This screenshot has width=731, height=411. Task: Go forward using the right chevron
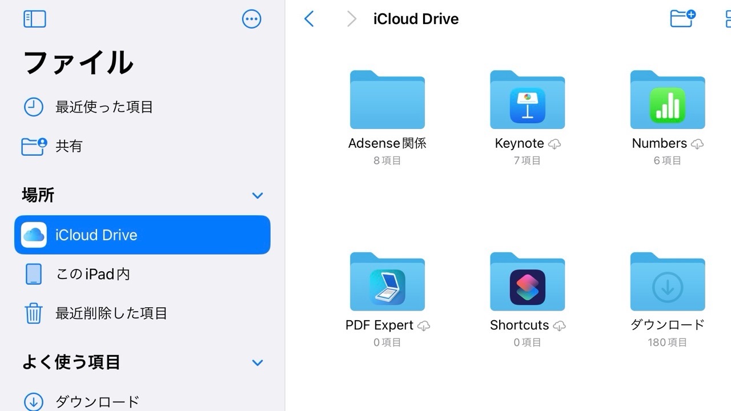click(351, 19)
